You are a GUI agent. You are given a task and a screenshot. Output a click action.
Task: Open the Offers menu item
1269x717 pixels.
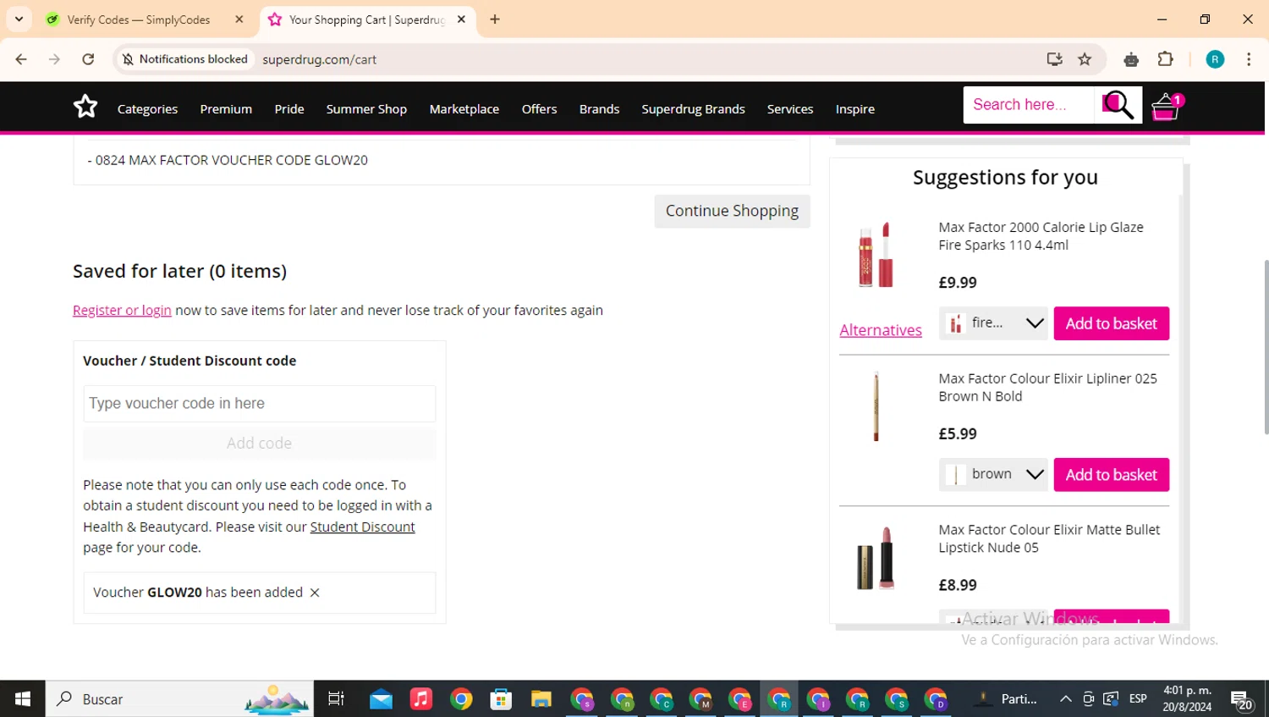(539, 109)
